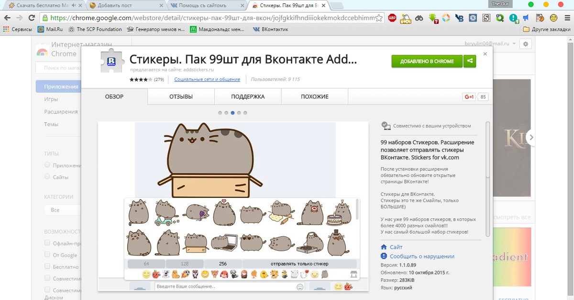This screenshot has width=574, height=300.
Task: Open The SCP Foundation bookmark
Action: (95, 29)
